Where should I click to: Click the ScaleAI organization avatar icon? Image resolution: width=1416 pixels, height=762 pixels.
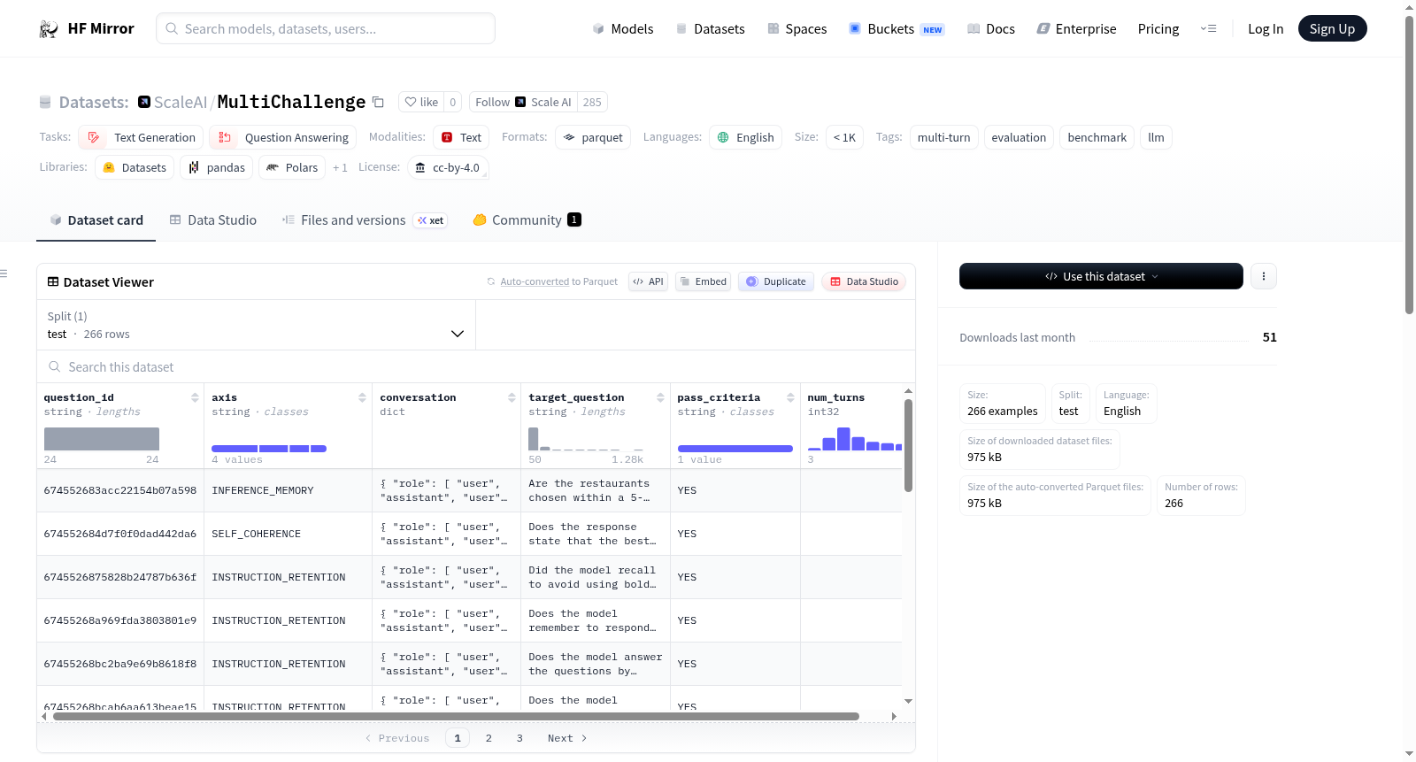(144, 102)
